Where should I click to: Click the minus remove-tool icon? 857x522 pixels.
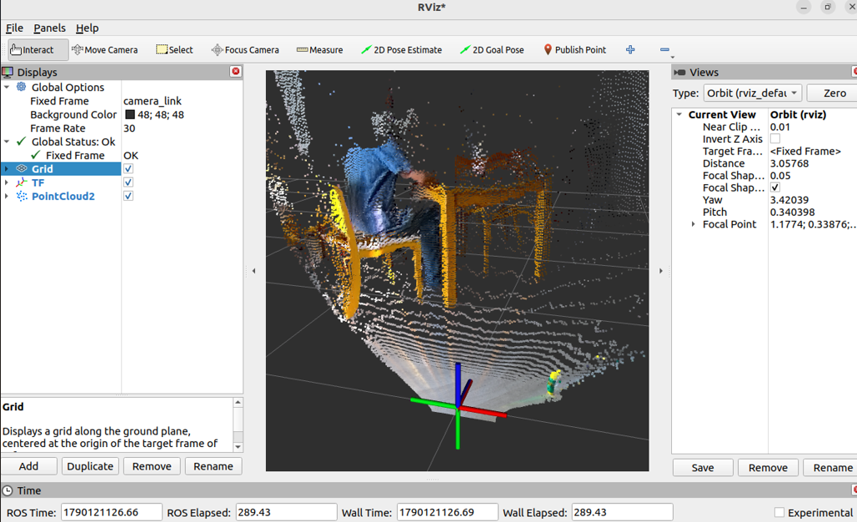[664, 50]
